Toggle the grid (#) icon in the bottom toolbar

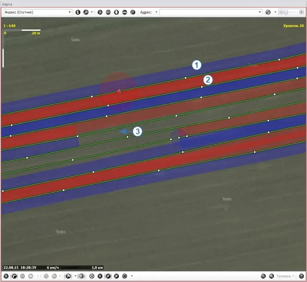(6, 276)
